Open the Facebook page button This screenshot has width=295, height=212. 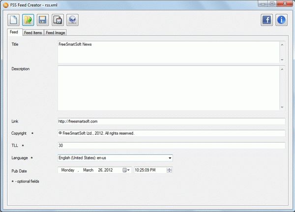tap(267, 20)
